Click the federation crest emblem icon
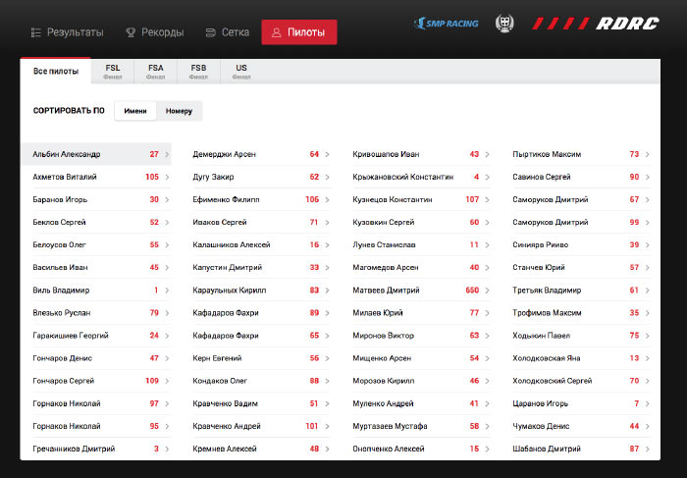Image resolution: width=687 pixels, height=478 pixels. click(506, 23)
